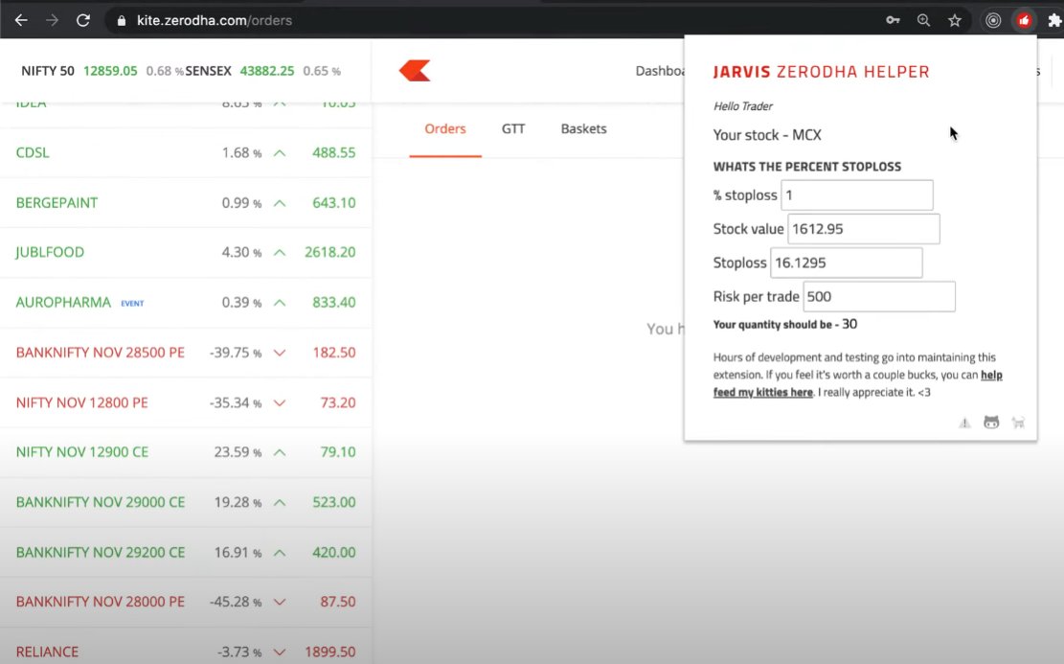1064x664 pixels.
Task: Open the Baskets tab
Action: pos(583,129)
